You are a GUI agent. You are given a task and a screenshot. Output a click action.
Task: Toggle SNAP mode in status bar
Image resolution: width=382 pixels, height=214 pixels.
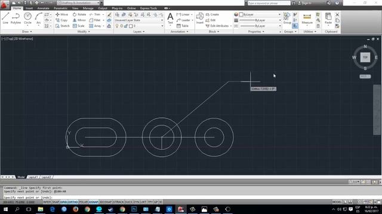pyautogui.click(x=56, y=202)
